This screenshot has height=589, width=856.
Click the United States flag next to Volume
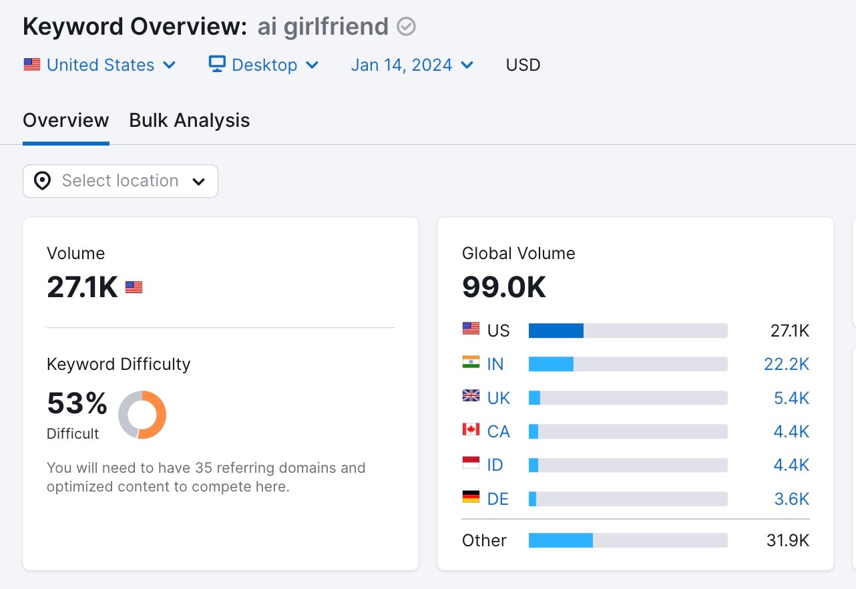coord(133,286)
